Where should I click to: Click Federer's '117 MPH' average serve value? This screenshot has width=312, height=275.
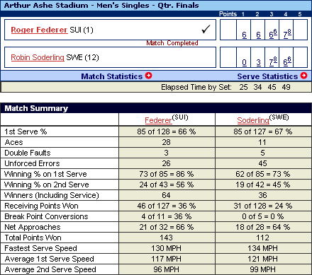(x=166, y=259)
